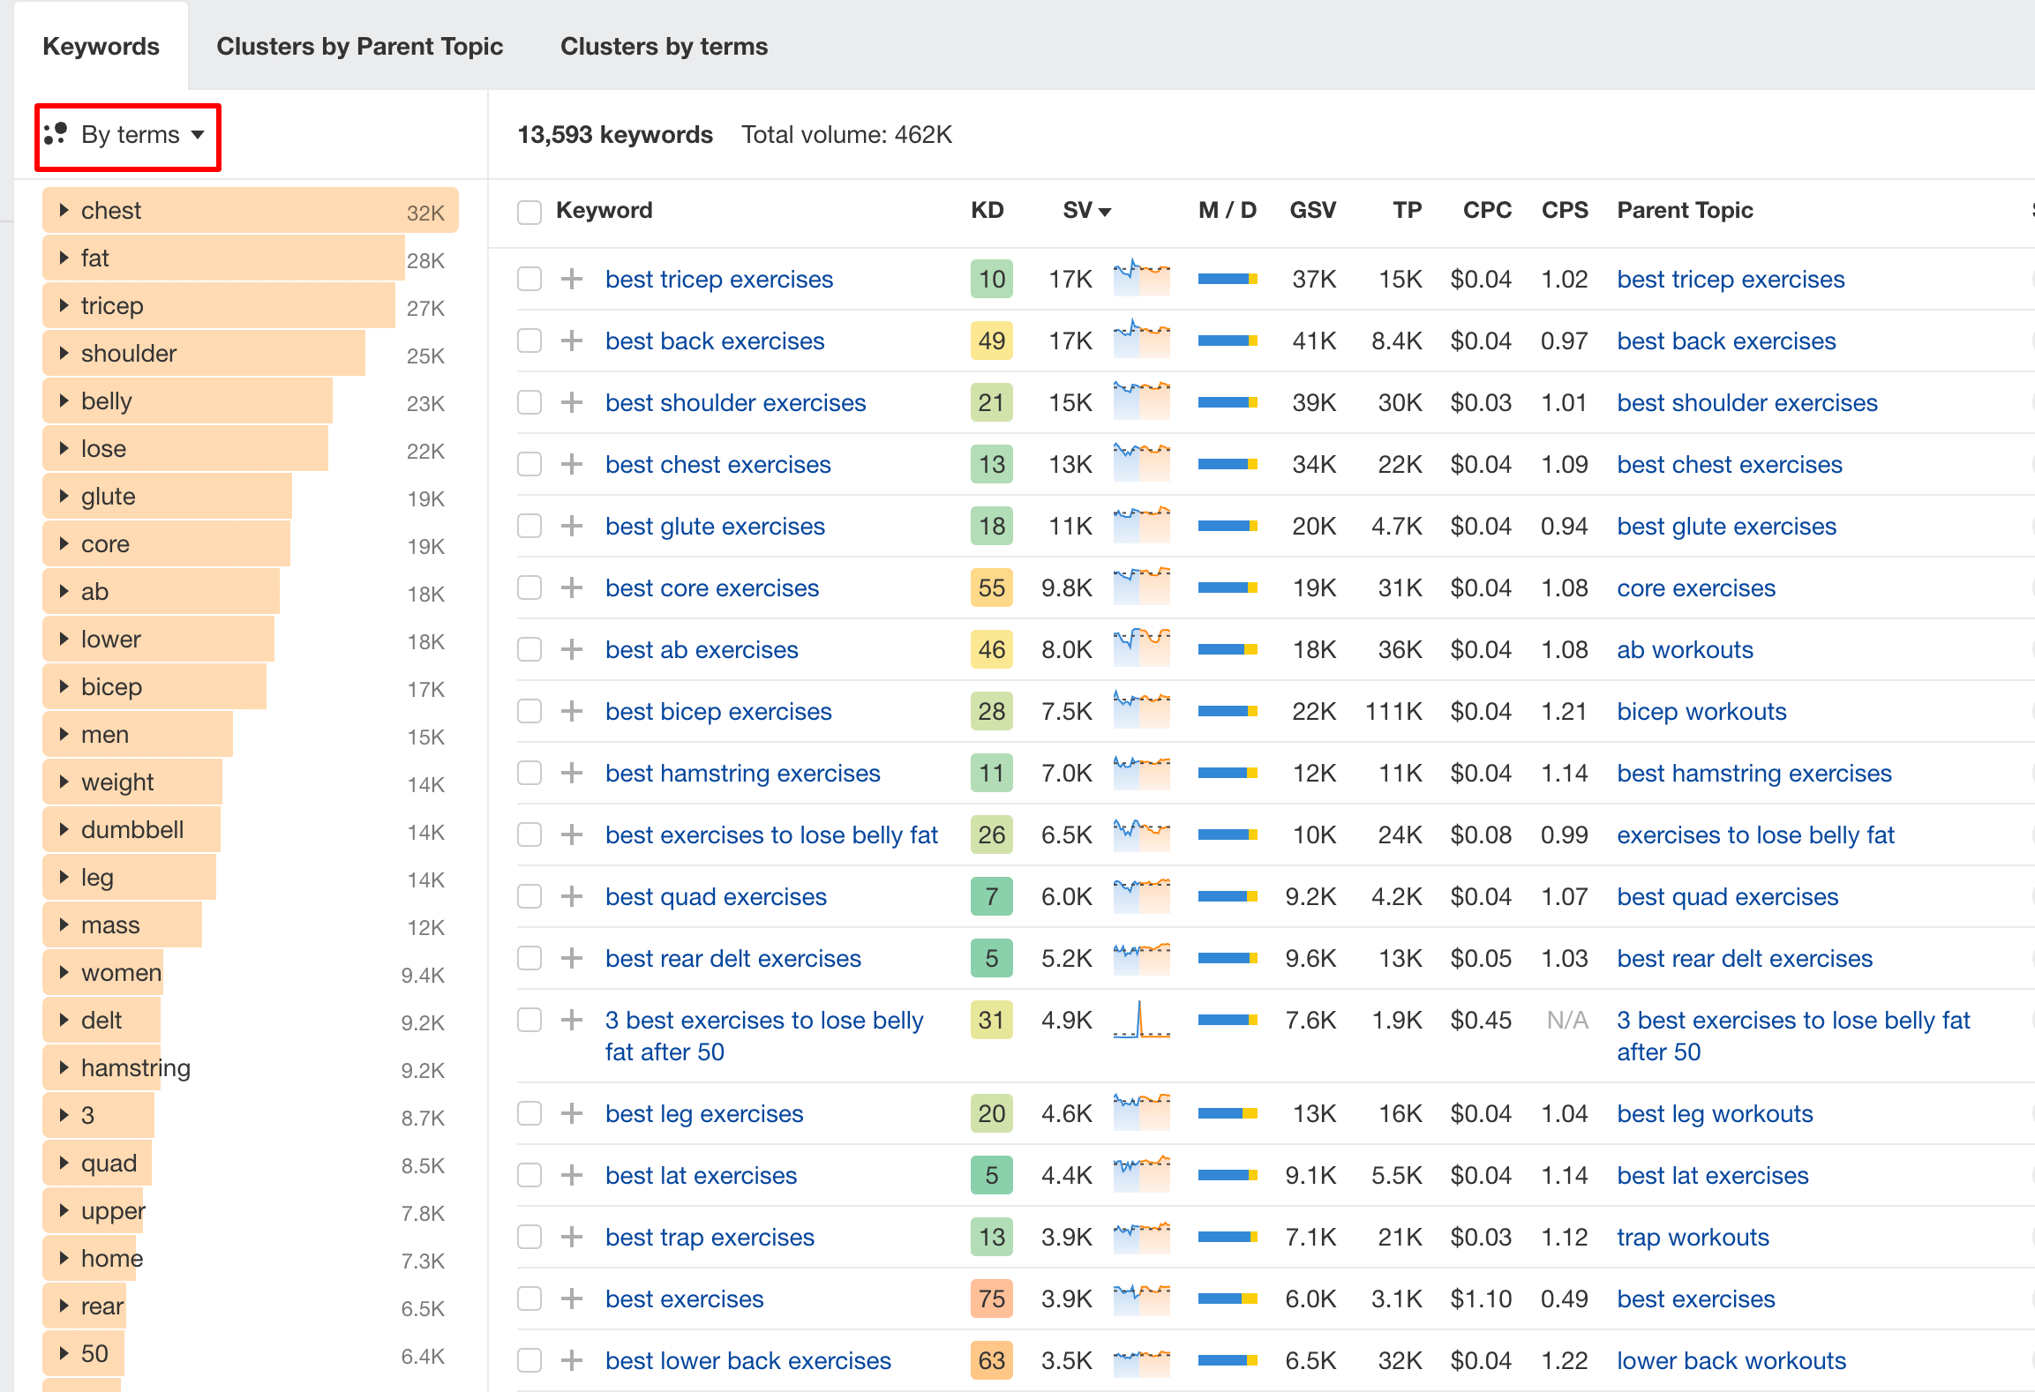Open keyword link best hamstring exercises
Image resolution: width=2035 pixels, height=1392 pixels.
[x=743, y=774]
